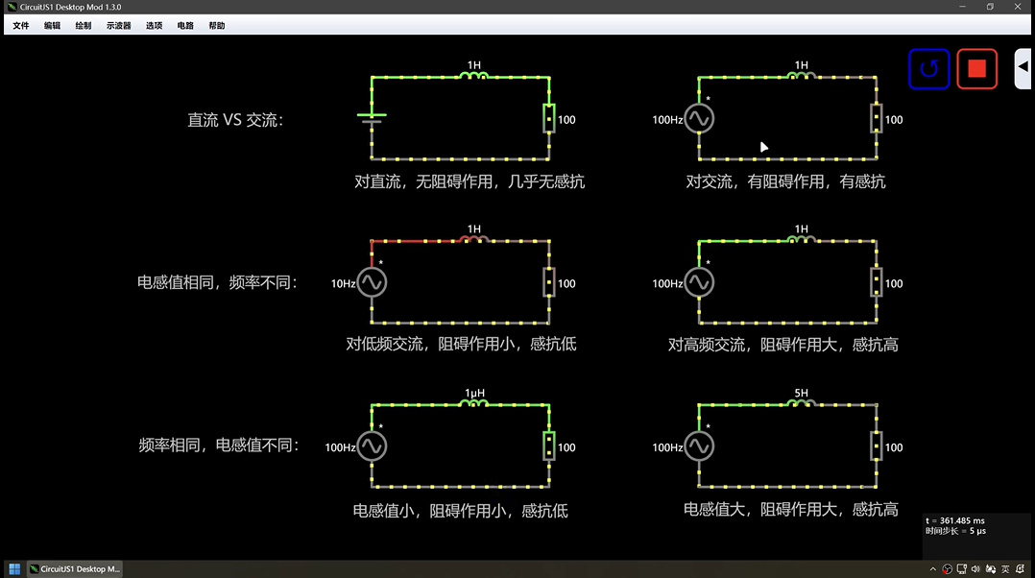Viewport: 1035px width, 578px height.
Task: Switch input method via the 英 indicator
Action: tap(1005, 569)
